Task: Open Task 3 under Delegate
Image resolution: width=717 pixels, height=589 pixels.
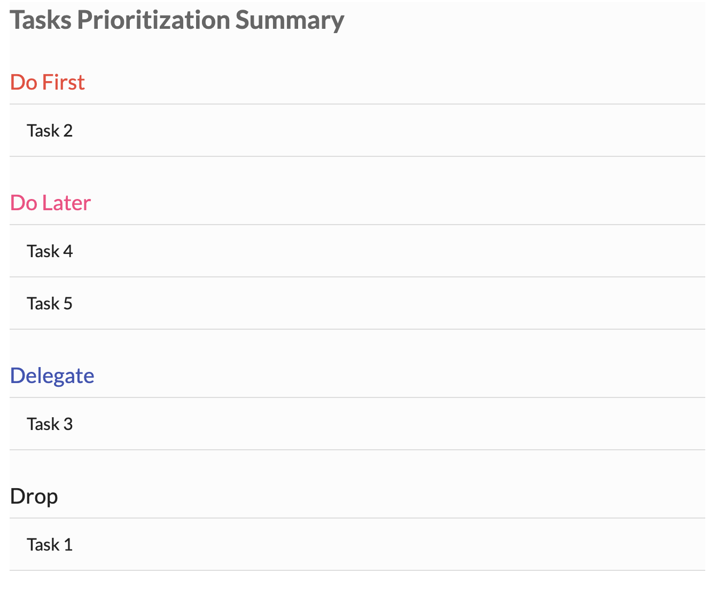Action: pyautogui.click(x=357, y=424)
